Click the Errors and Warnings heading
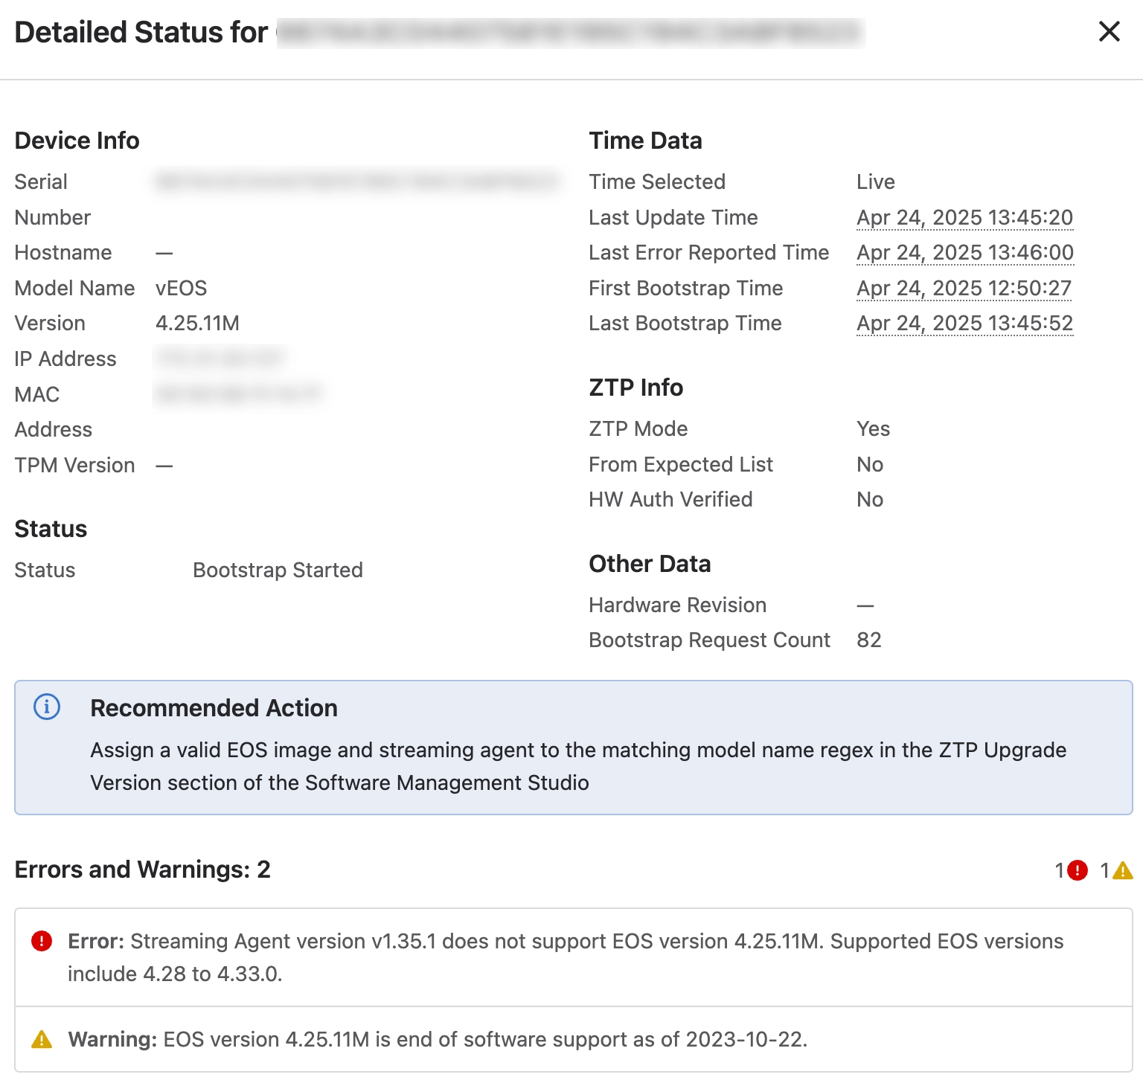 [x=142, y=870]
